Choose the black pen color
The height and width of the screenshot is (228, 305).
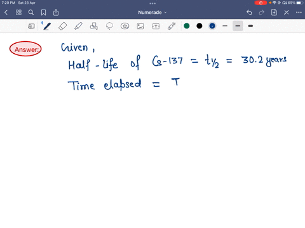coord(200,26)
